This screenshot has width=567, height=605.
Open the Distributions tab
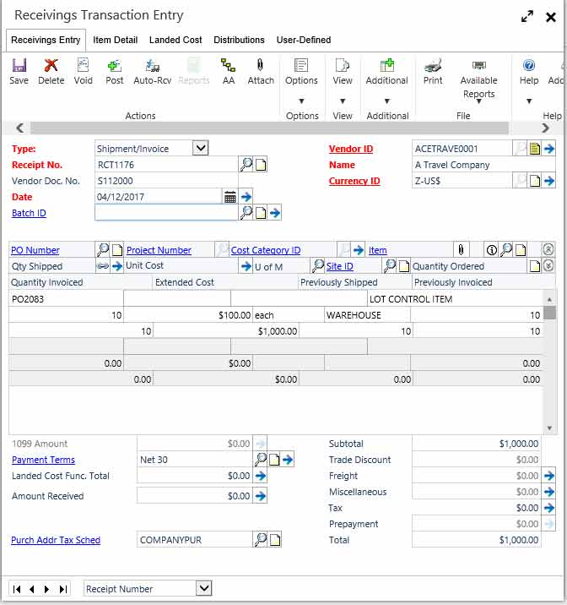click(x=240, y=40)
